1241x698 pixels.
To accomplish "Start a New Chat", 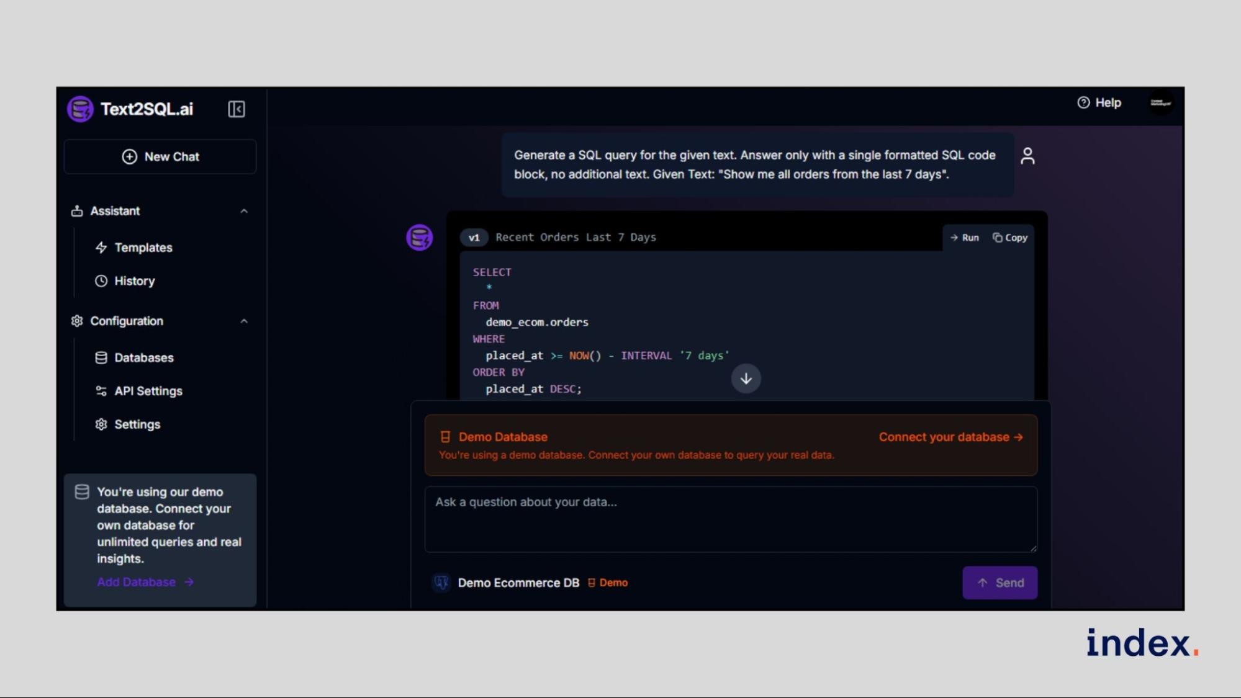I will pyautogui.click(x=160, y=157).
